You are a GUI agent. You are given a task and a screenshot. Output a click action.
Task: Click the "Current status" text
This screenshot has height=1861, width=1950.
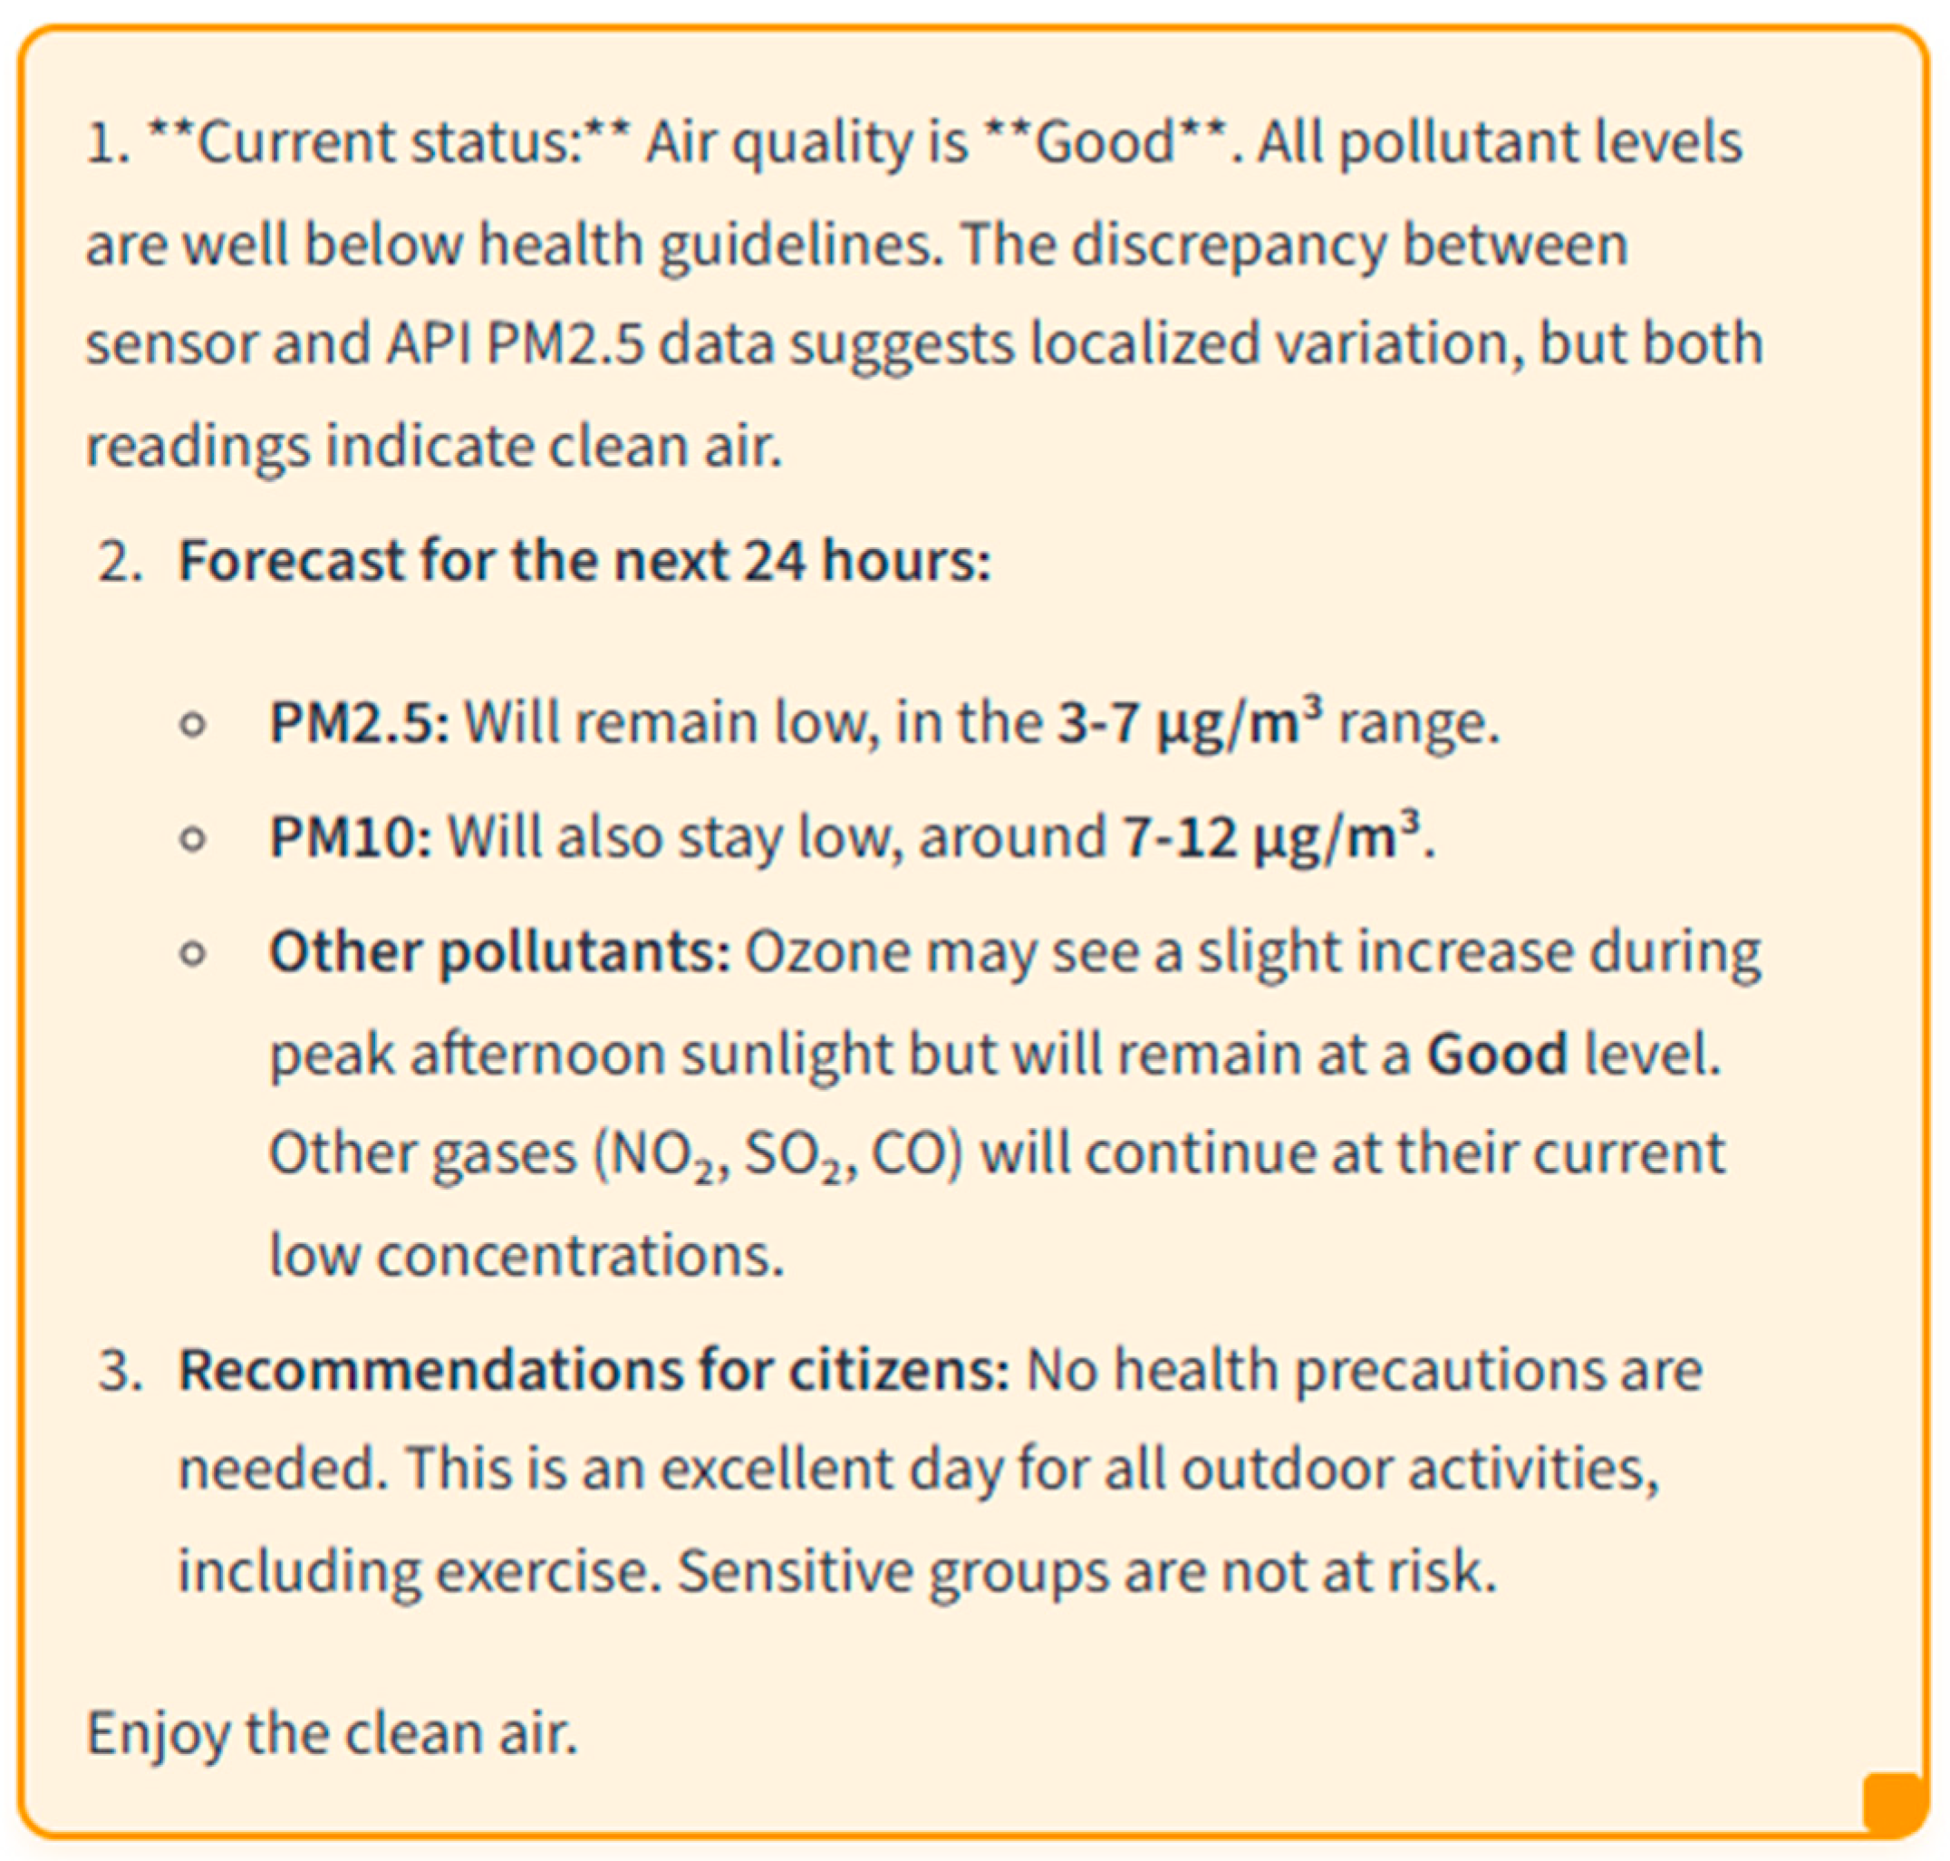coord(388,142)
